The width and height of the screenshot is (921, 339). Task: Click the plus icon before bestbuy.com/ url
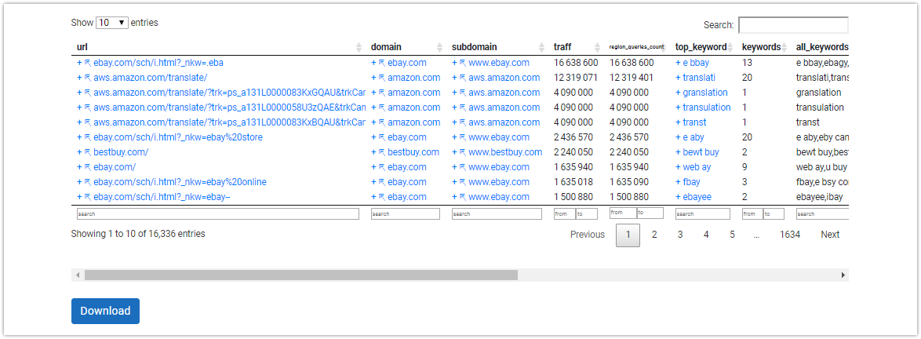(79, 153)
